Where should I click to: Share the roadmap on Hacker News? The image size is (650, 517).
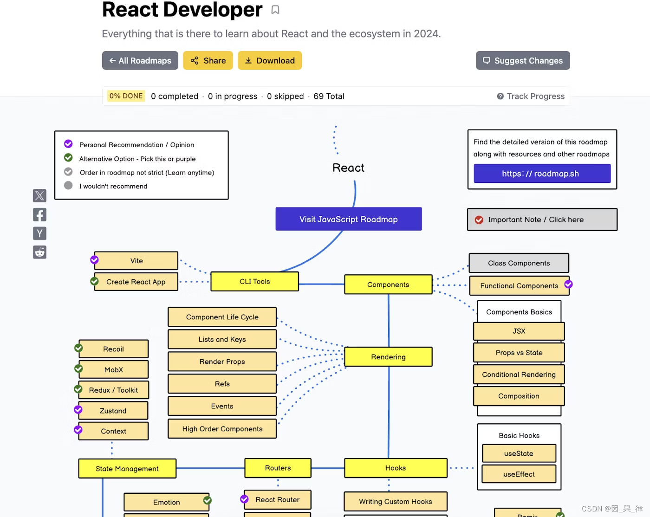tap(39, 233)
